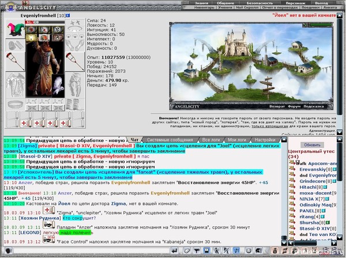Click private-message arrow icon next to Hitachi

pos(292,187)
